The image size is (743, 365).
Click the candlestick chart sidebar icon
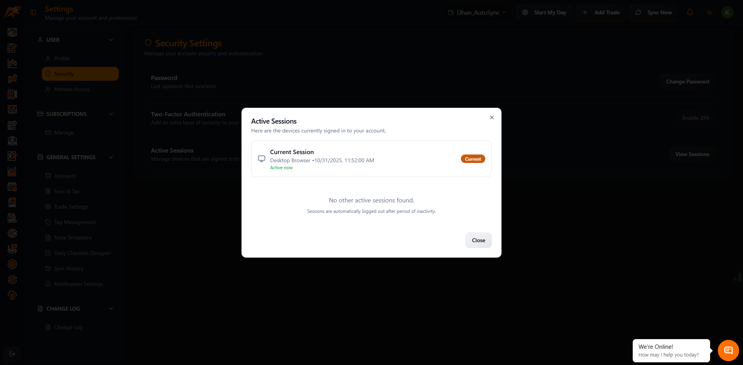tap(12, 63)
